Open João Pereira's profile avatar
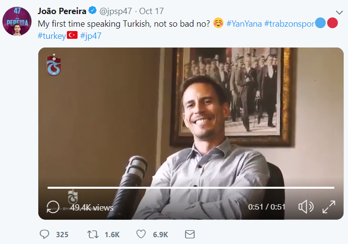 tap(17, 22)
